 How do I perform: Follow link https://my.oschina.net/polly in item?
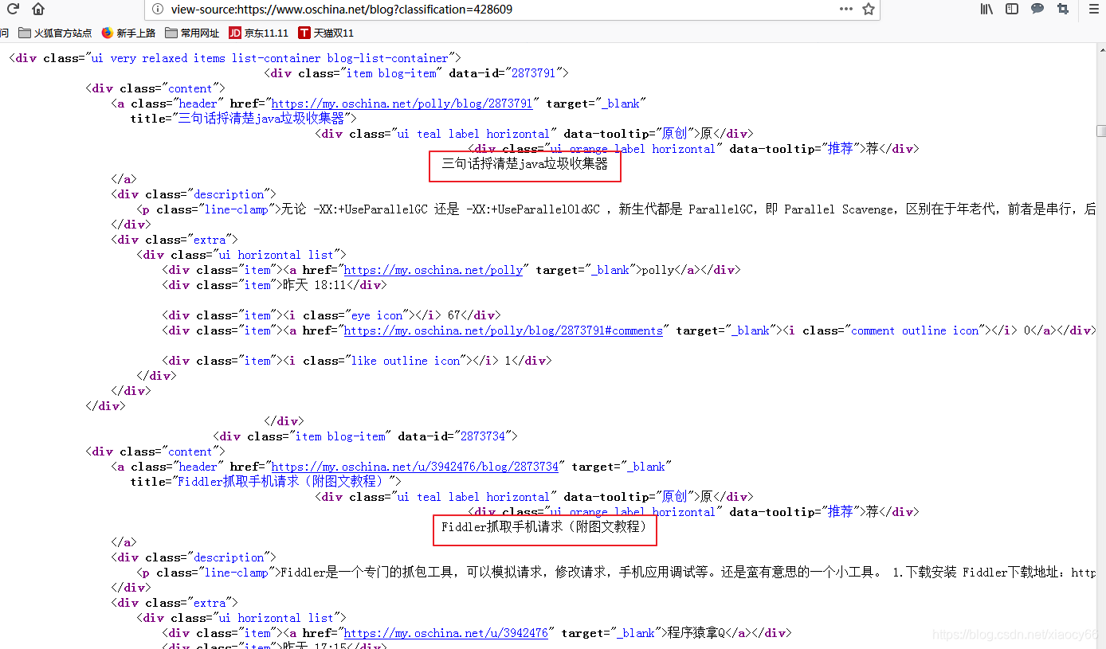433,270
